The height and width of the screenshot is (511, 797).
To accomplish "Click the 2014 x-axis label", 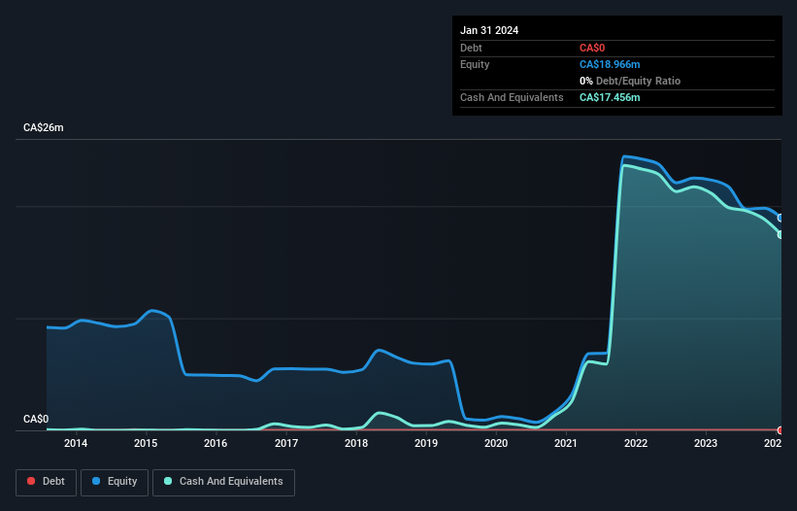I will click(76, 443).
